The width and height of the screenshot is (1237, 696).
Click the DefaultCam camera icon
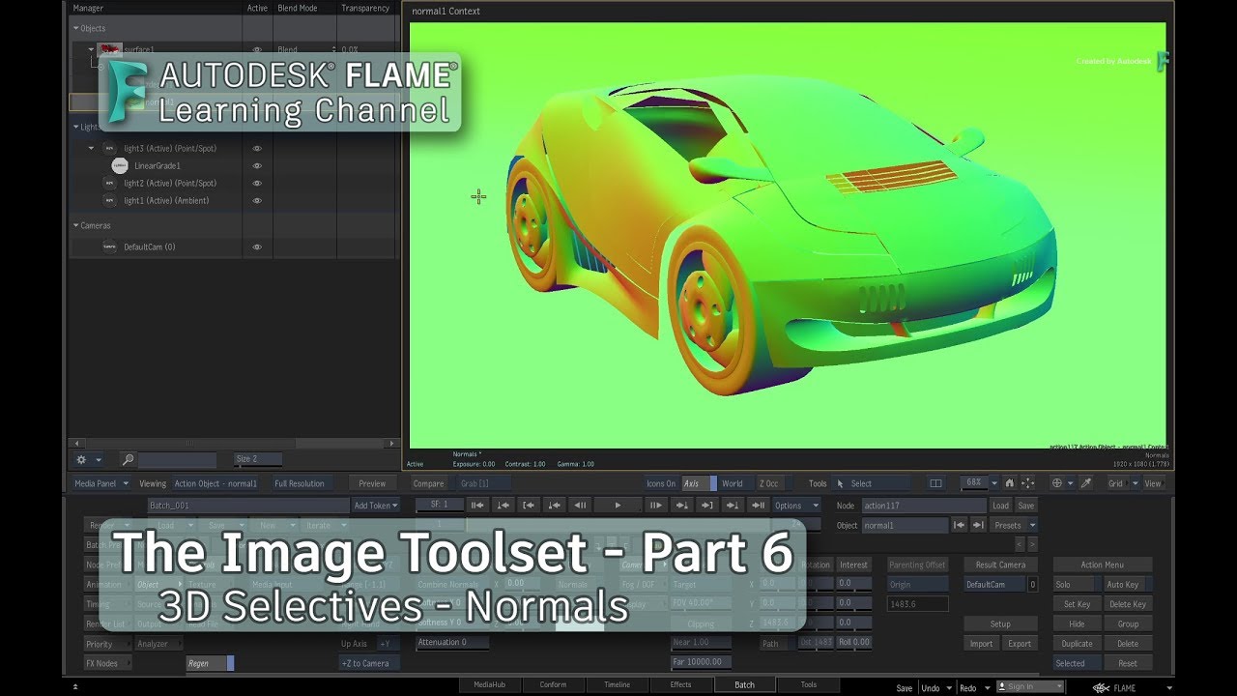[109, 246]
